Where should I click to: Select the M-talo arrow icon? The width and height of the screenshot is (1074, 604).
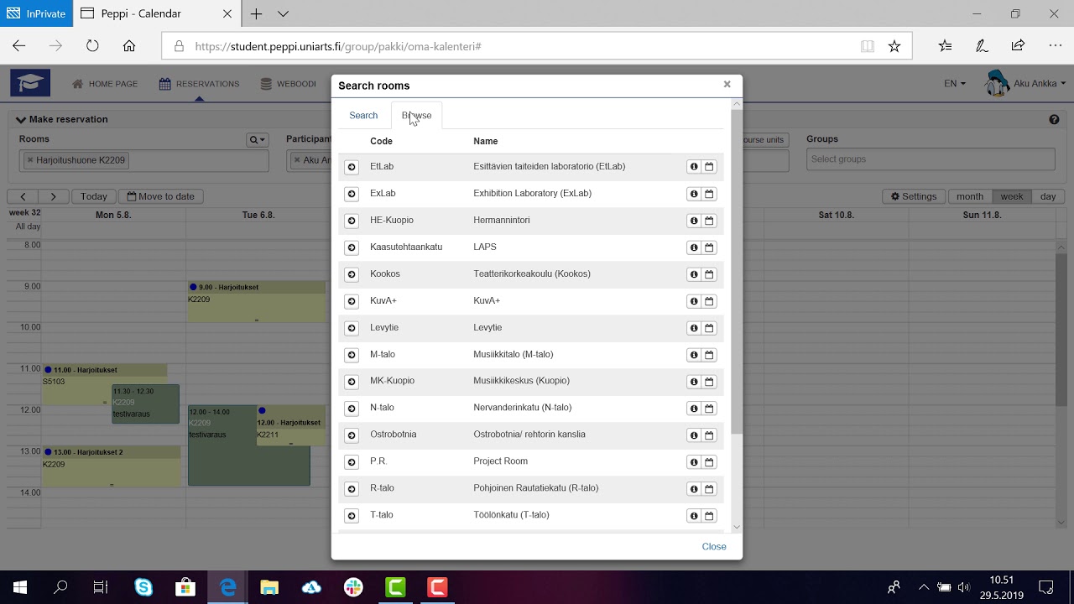coord(352,355)
